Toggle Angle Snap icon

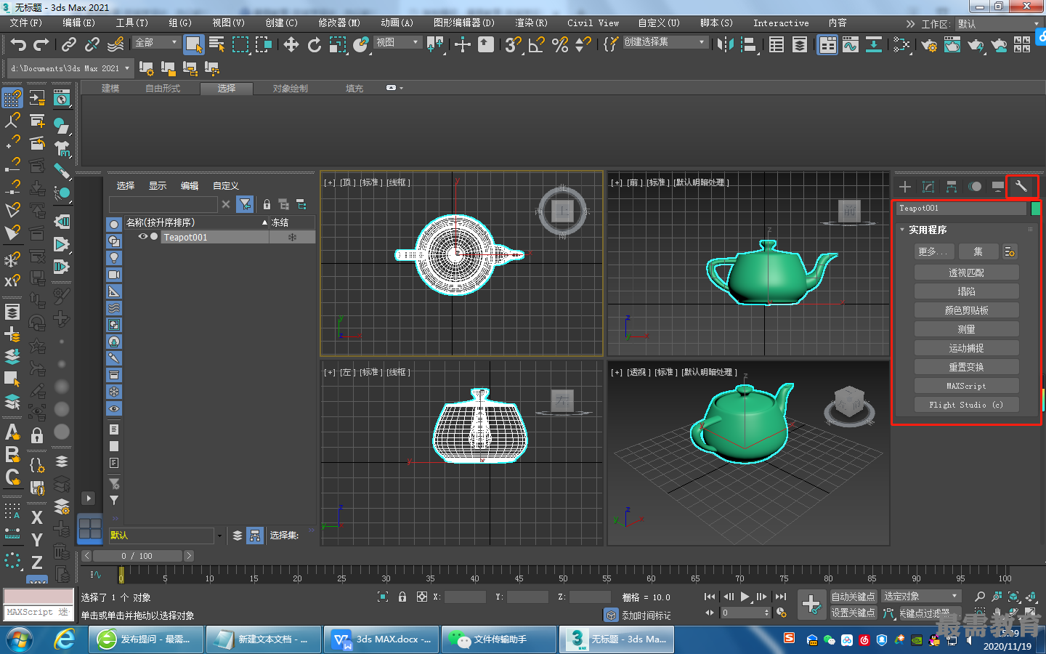pos(537,45)
